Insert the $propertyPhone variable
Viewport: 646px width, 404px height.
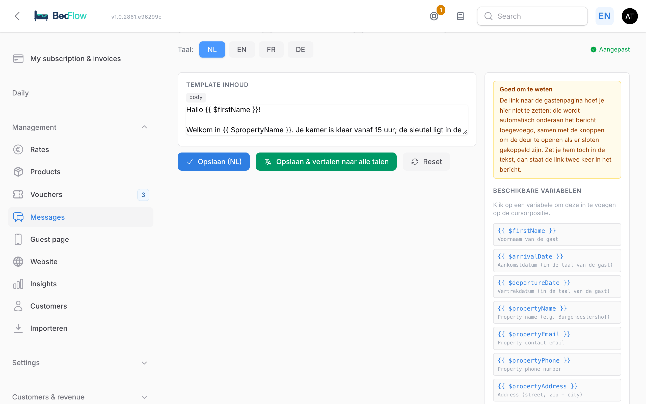click(557, 364)
